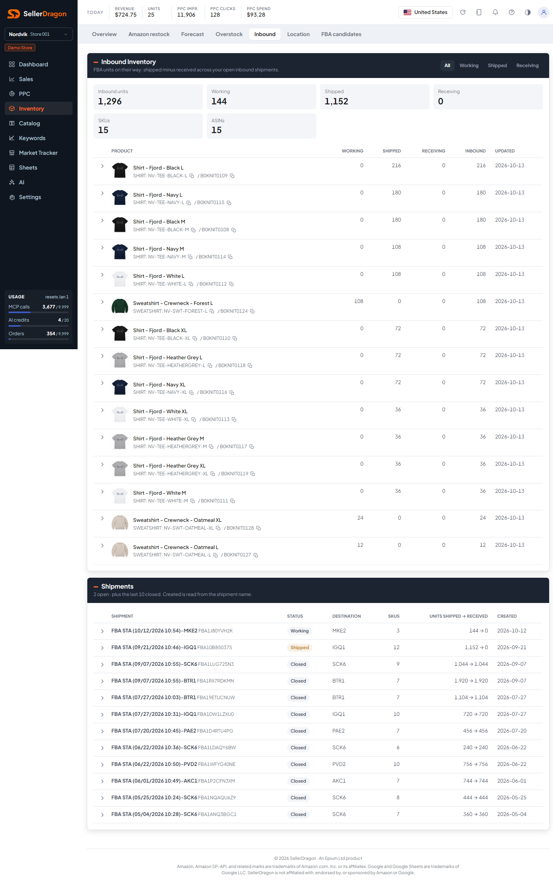This screenshot has width=553, height=887.
Task: Expand the IGQ1 Shipped shipment row
Action: pyautogui.click(x=102, y=648)
